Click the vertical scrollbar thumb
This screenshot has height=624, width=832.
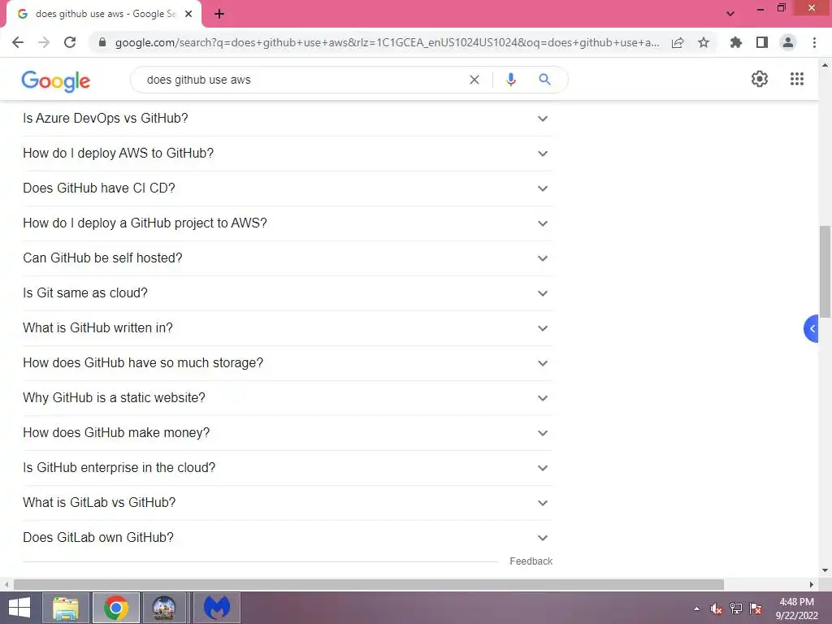pyautogui.click(x=825, y=271)
